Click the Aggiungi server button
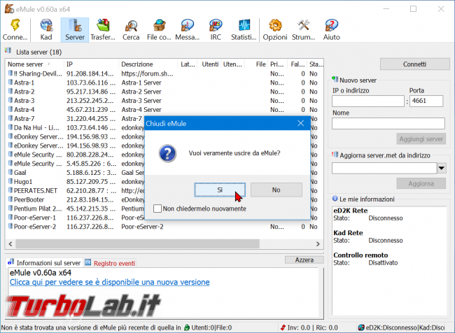This screenshot has height=333, width=455. (421, 139)
